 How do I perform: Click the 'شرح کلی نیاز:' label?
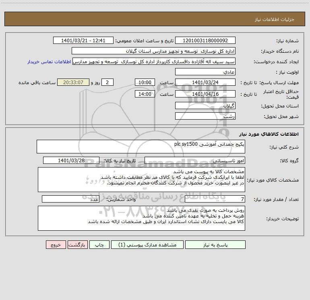click(x=284, y=147)
